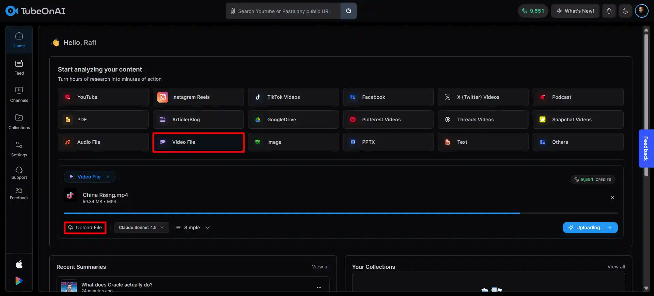
Task: Toggle dark mode moon icon
Action: 625,11
